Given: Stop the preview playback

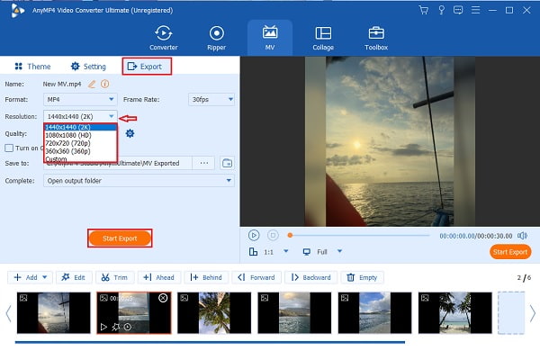Looking at the screenshot, I should (x=273, y=235).
